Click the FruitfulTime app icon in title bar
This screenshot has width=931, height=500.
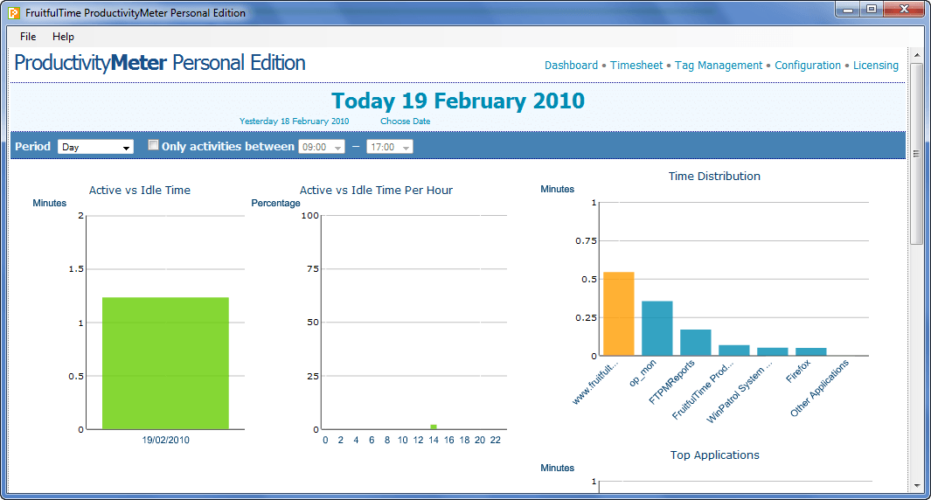point(14,12)
